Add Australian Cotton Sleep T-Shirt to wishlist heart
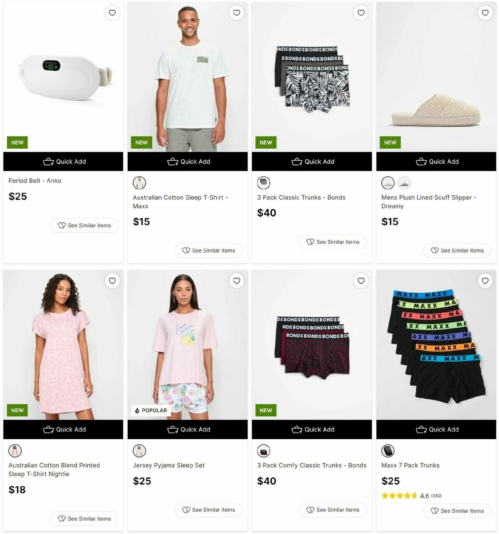 [x=237, y=13]
